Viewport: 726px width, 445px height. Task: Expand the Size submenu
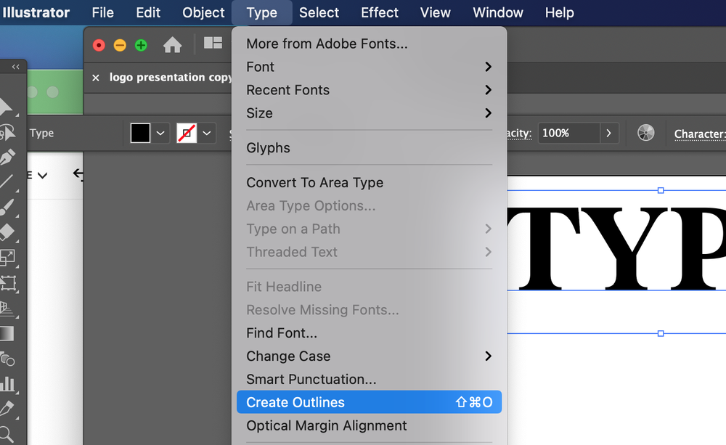pyautogui.click(x=369, y=113)
